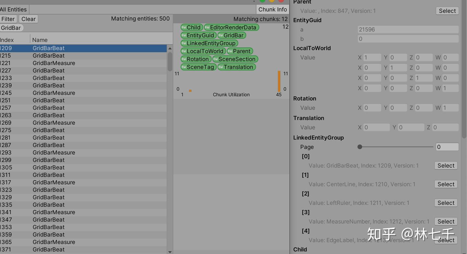Click the RW icon on LinkedEntityGroup component
Viewport: 467px width, 254px height.
pos(185,43)
